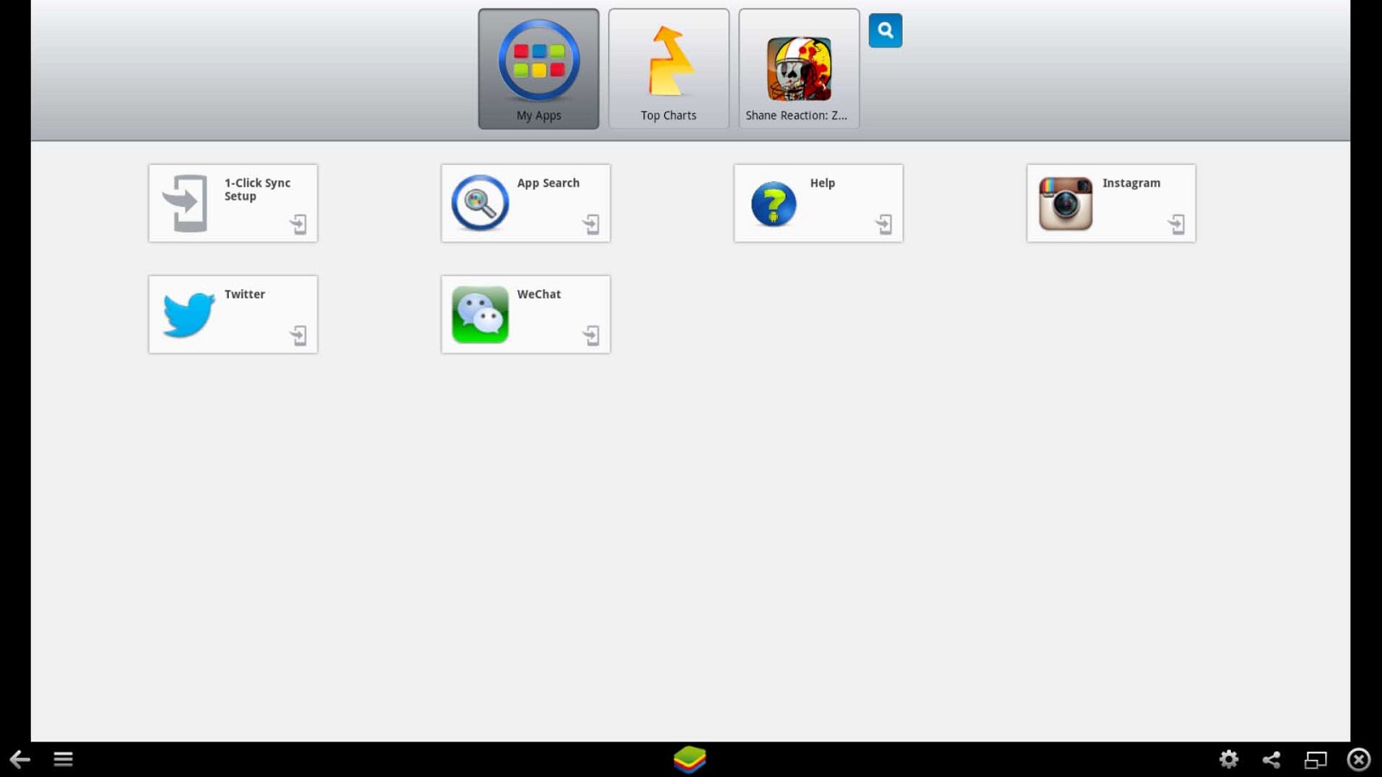Screen dimensions: 1382x777
Task: Open the App Search magnifier icon
Action: click(x=480, y=203)
